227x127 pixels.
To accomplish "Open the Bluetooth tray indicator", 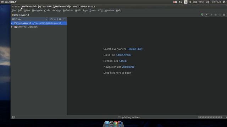I will point(190,2).
